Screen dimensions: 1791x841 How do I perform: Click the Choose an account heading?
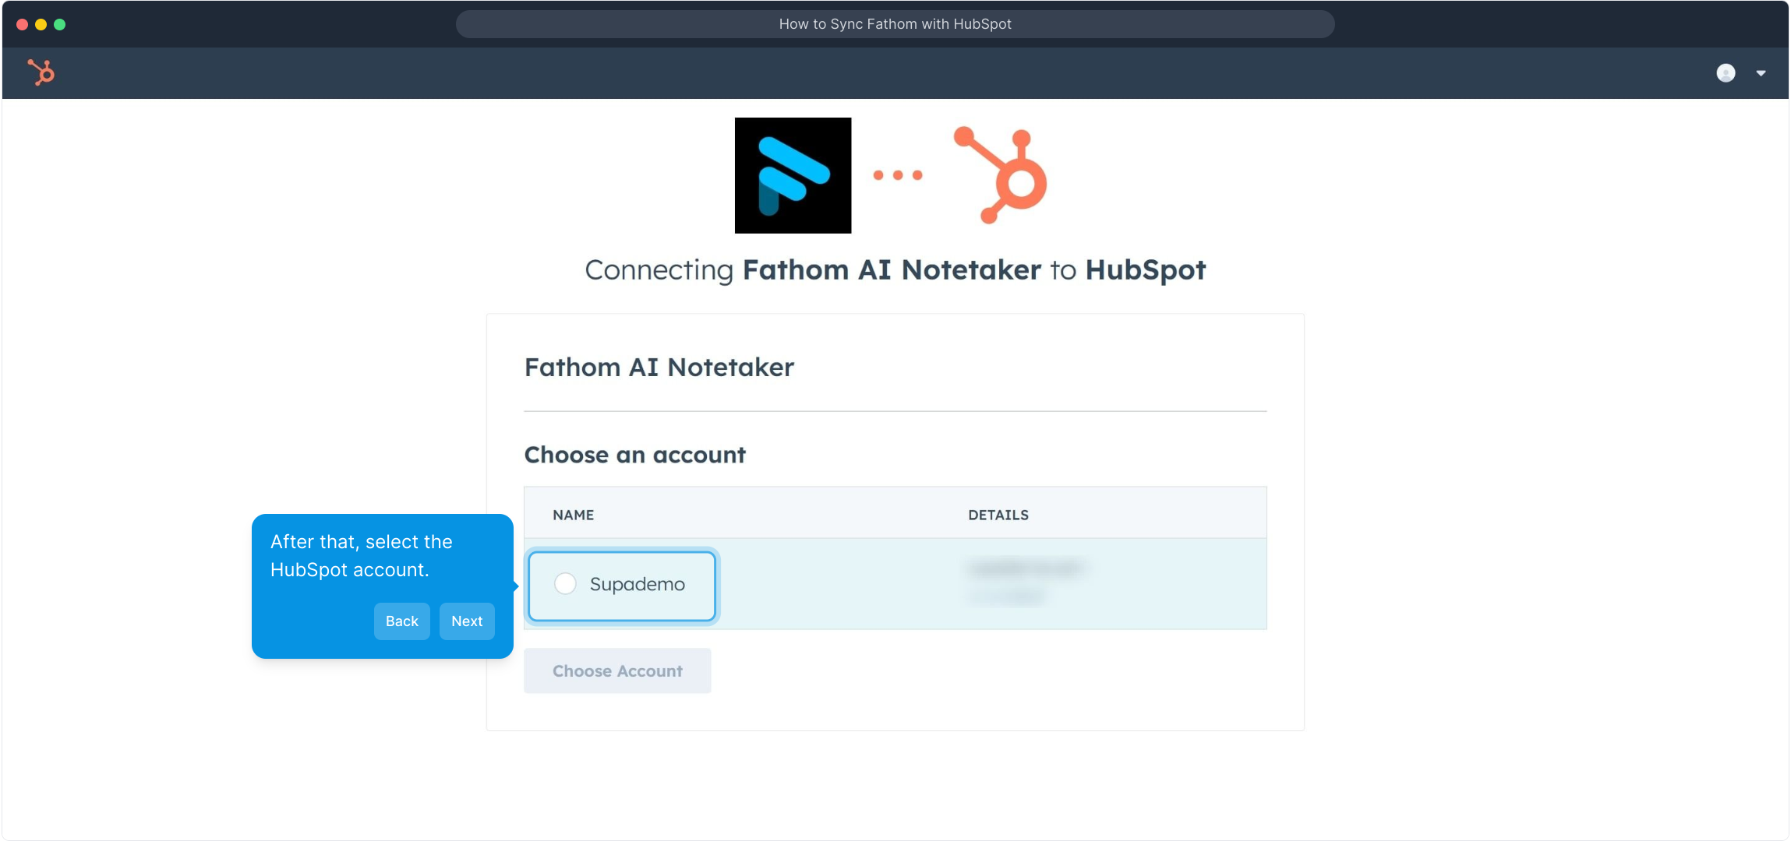tap(634, 455)
